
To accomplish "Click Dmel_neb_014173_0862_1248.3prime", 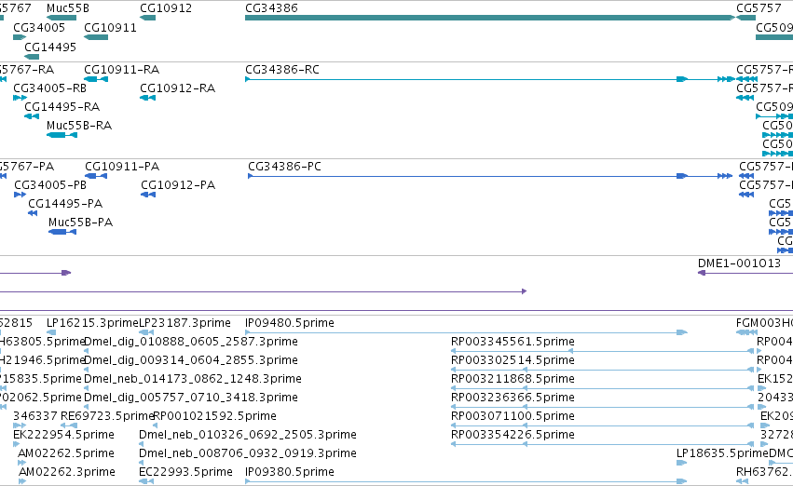I will (193, 380).
